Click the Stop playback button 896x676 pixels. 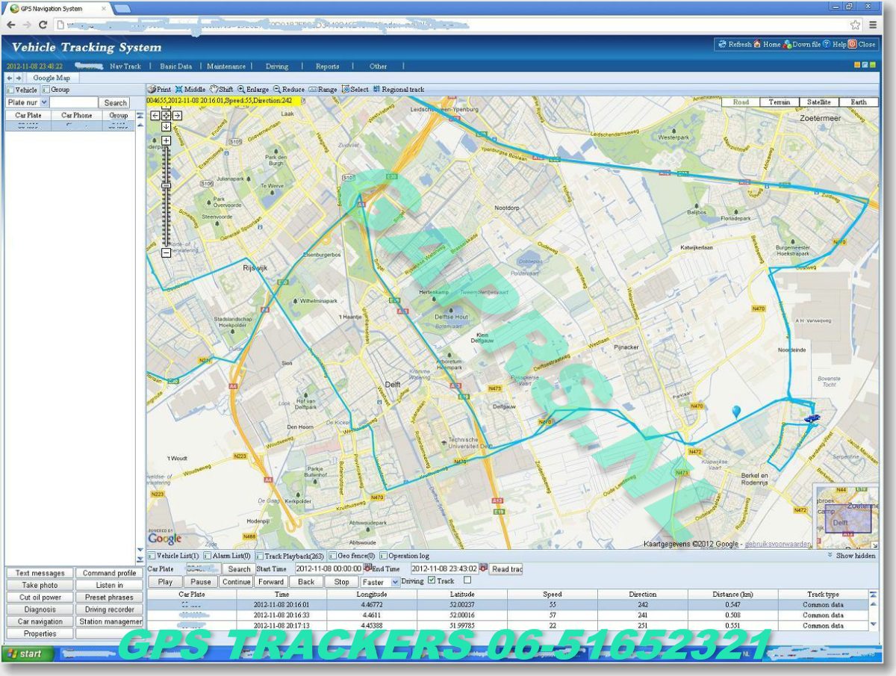coord(342,582)
